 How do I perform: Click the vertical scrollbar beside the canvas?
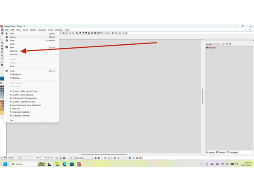203,96
